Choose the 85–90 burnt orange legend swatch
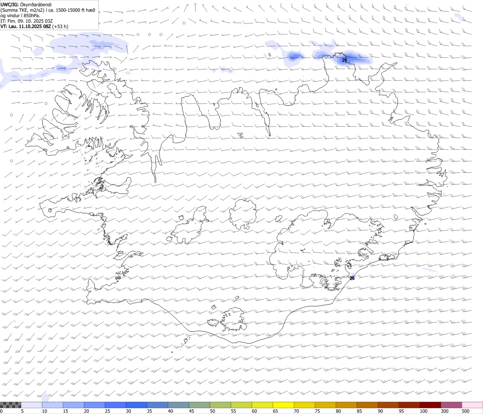This screenshot has width=483, height=414. coord(367,405)
